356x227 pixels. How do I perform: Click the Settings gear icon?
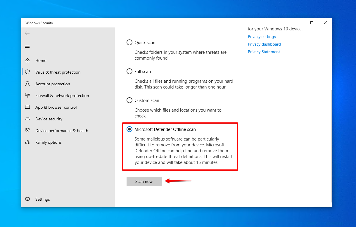(27, 199)
